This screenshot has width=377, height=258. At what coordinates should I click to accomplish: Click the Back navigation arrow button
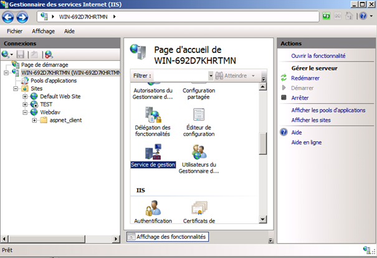[x=9, y=17]
